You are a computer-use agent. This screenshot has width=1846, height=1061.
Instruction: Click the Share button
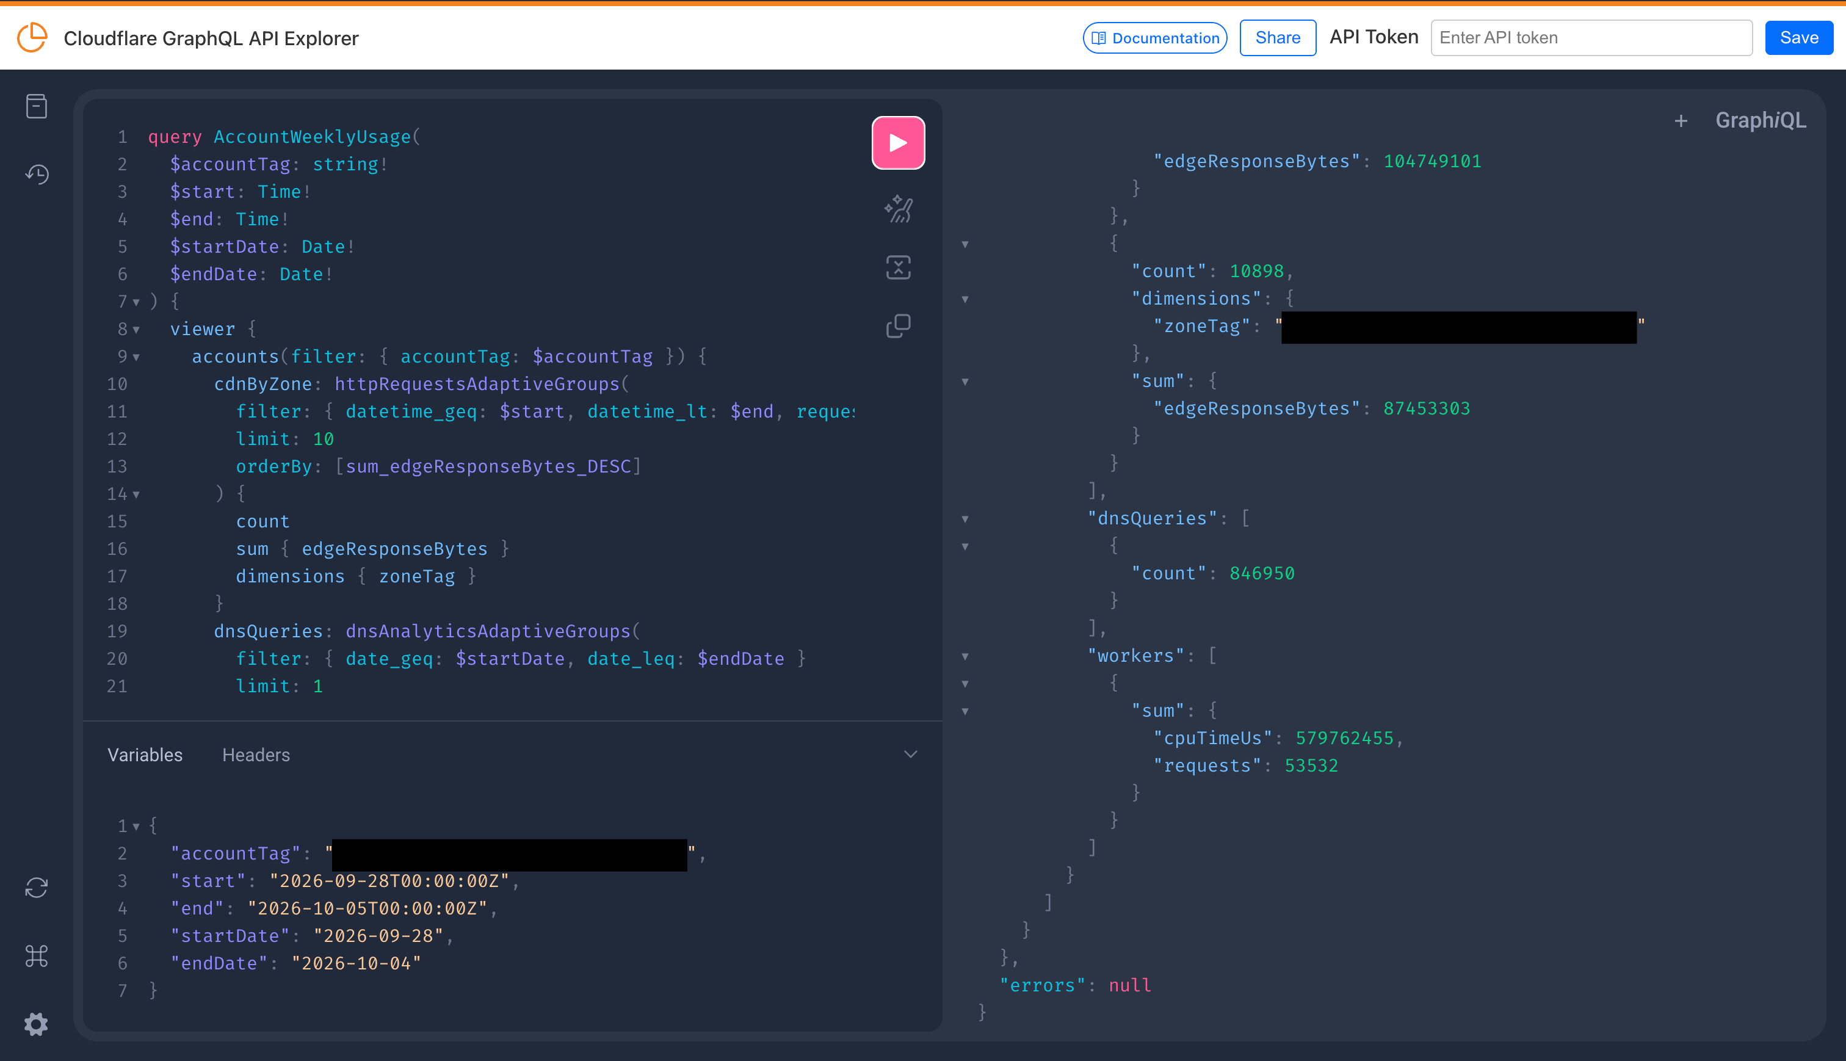[1278, 38]
